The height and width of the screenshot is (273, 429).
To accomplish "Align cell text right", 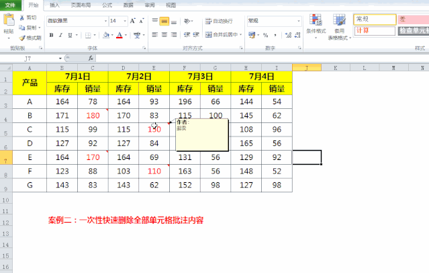I will 174,35.
